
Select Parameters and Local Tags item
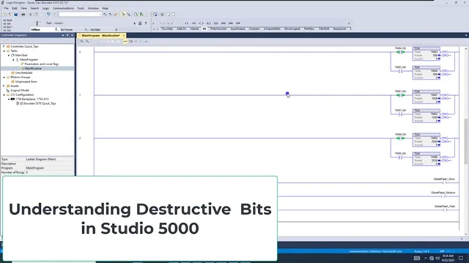(x=41, y=64)
